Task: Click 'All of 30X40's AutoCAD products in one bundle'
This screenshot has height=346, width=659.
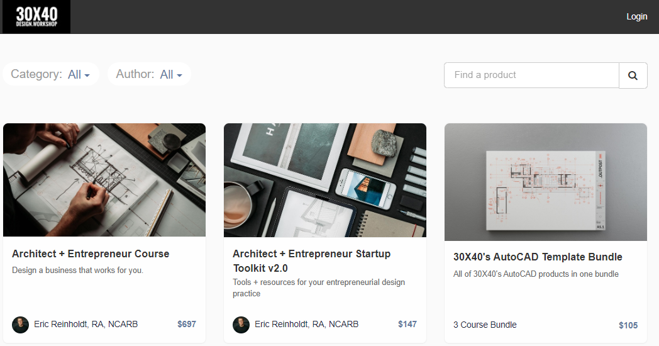Action: (x=536, y=274)
